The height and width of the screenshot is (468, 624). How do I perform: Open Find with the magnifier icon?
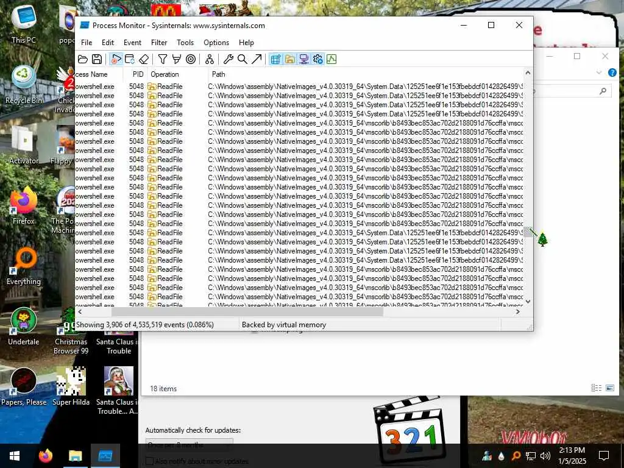(x=242, y=59)
